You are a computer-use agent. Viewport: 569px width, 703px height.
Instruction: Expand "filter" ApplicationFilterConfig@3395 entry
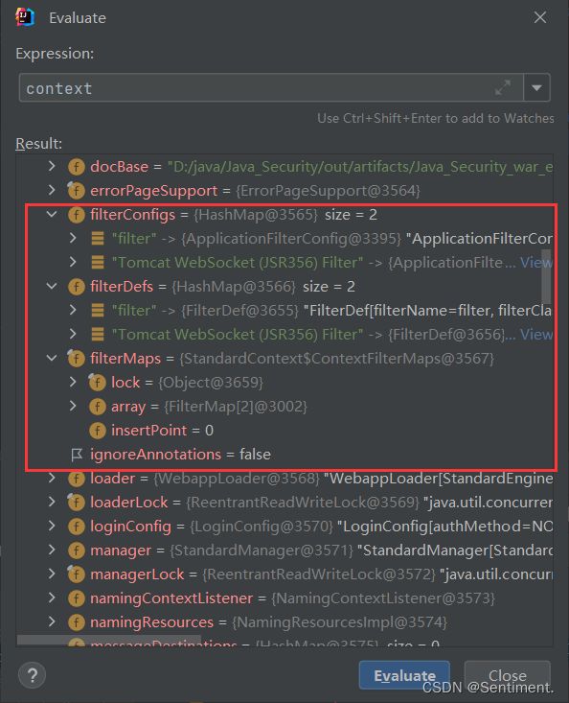point(73,238)
